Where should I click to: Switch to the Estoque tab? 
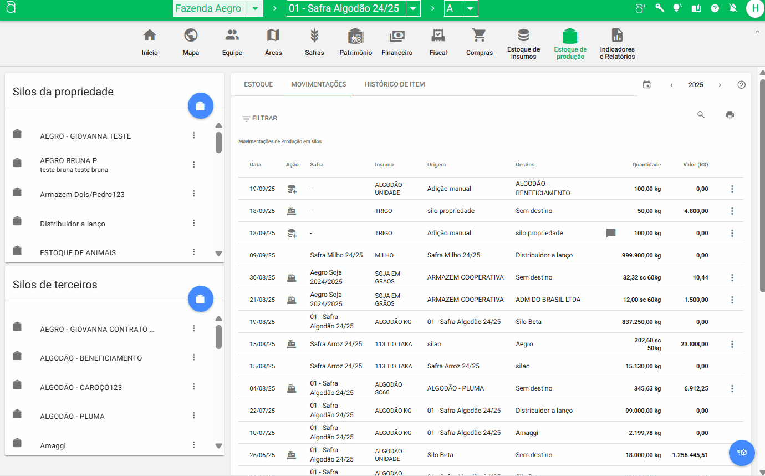pos(258,84)
